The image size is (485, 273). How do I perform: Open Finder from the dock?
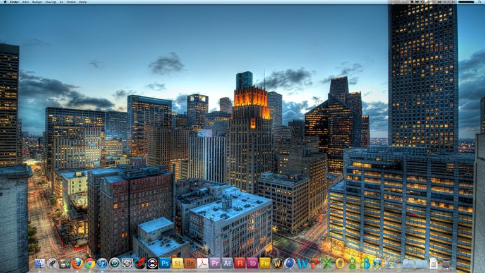[40, 263]
